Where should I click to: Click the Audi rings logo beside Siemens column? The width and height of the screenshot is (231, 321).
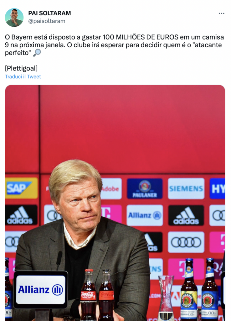tap(186, 242)
